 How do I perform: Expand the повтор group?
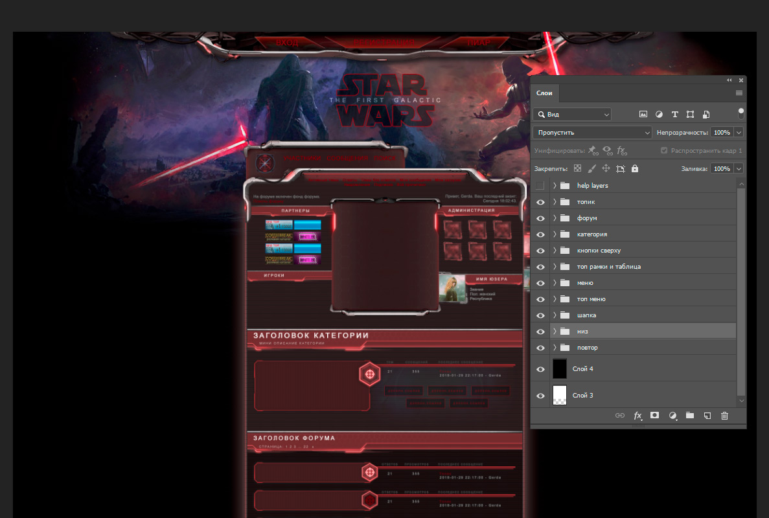(x=555, y=348)
